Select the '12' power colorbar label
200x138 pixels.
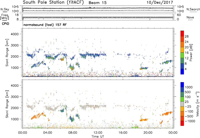pyautogui.click(x=186, y=58)
